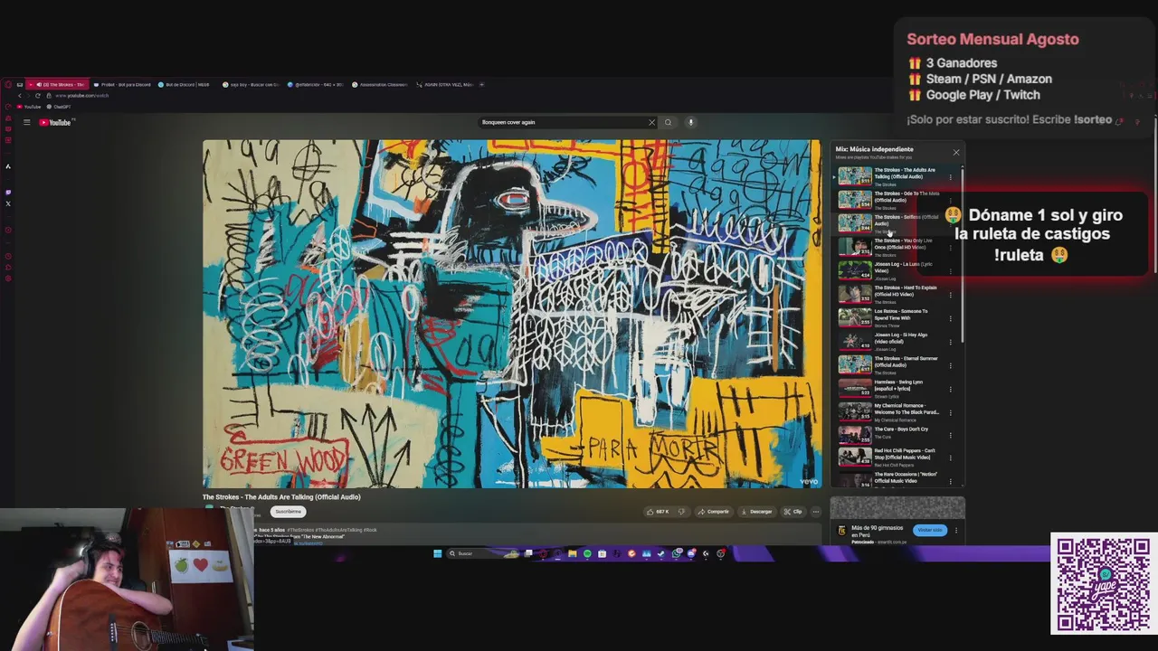Viewport: 1158px width, 651px height.
Task: Switch to the 'Bot de Discord | MEE6' tab
Action: (x=185, y=84)
